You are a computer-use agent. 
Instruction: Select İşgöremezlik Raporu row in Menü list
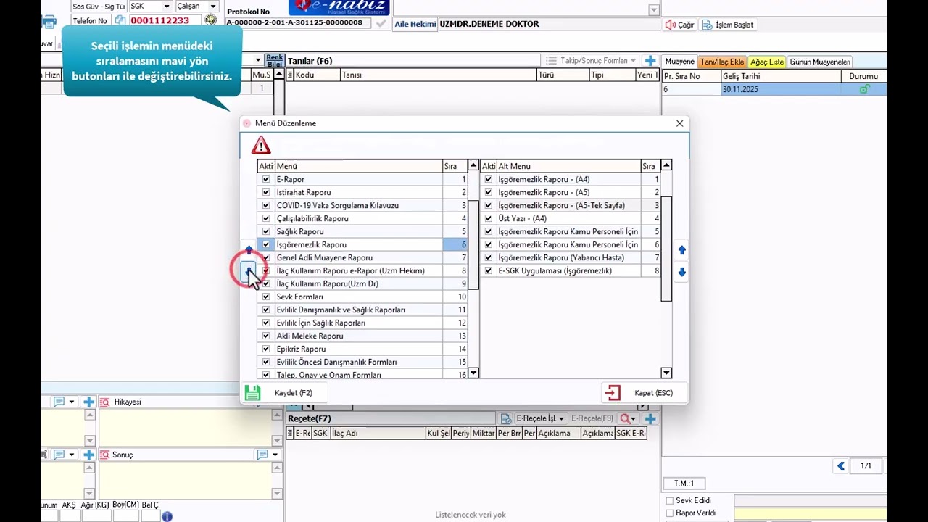[x=363, y=244]
